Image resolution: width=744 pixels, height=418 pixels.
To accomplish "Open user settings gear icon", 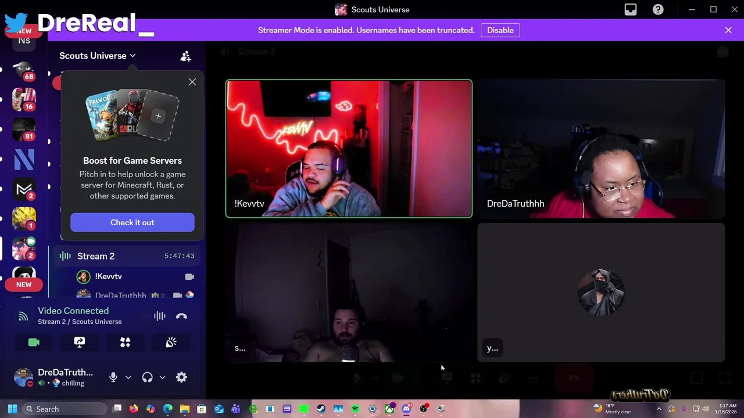I will click(x=181, y=377).
